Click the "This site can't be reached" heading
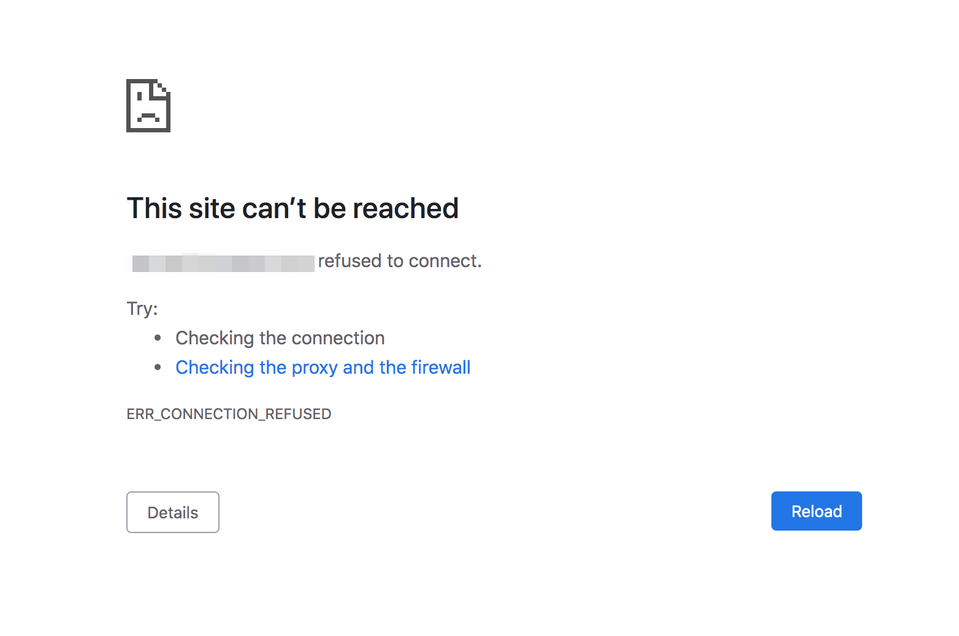Image resolution: width=959 pixels, height=636 pixels. coord(292,208)
